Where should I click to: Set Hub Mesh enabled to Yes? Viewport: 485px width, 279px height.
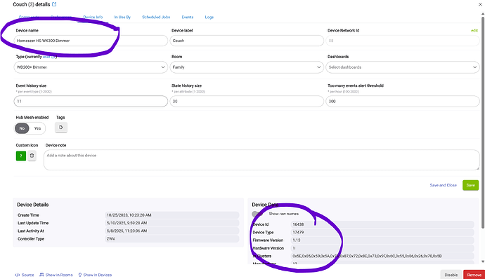[x=37, y=128]
